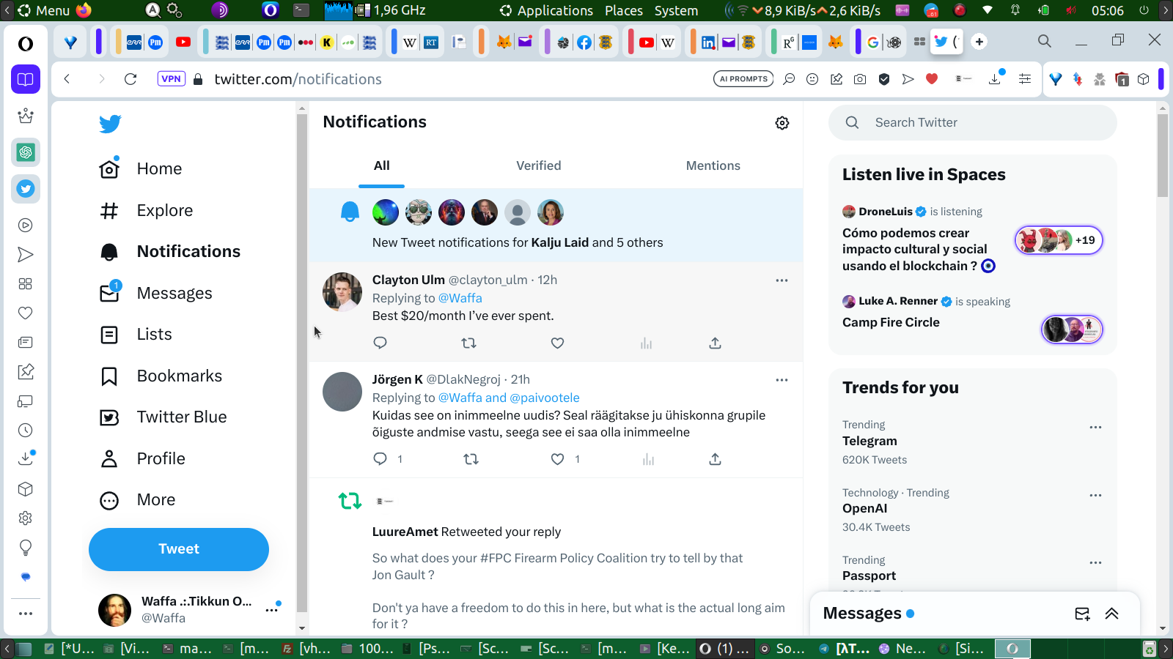Open ChatGPT in the Opera sidebar
1173x659 pixels.
point(26,152)
